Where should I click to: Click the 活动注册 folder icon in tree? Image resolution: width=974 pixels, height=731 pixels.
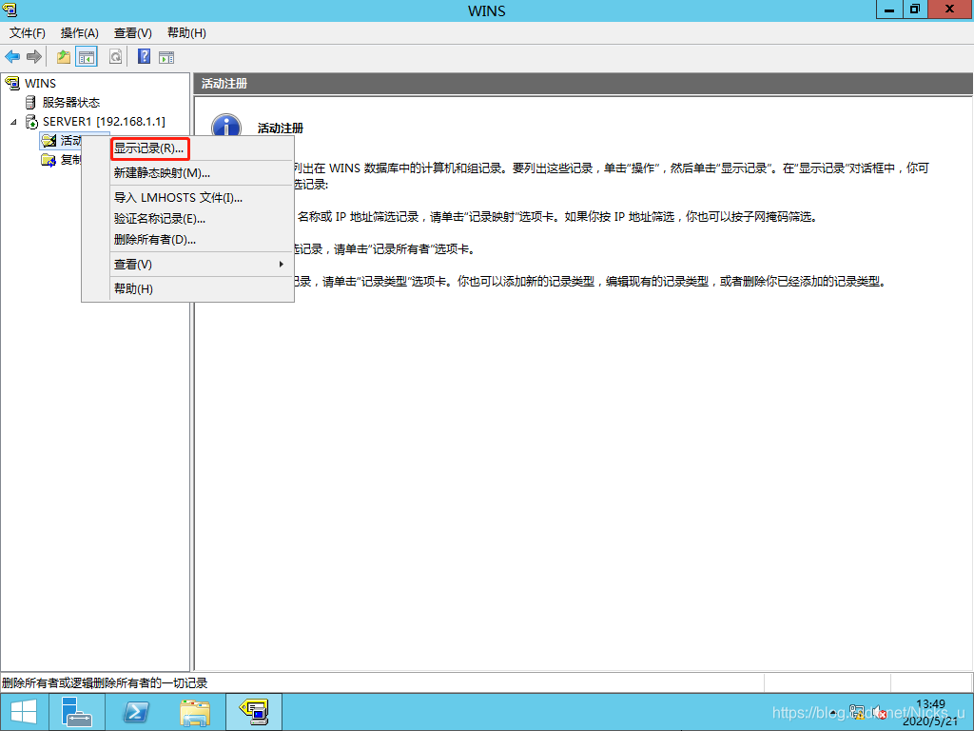[x=49, y=141]
